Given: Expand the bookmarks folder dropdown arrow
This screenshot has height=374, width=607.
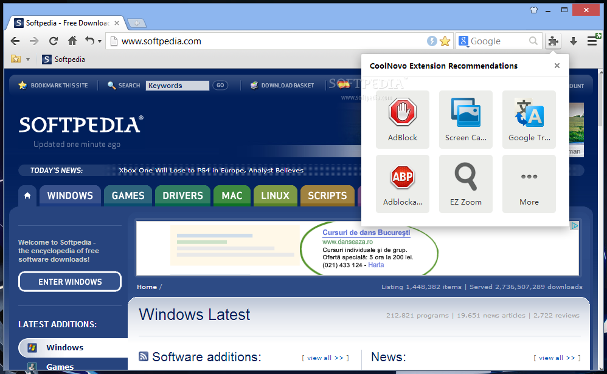Looking at the screenshot, I should tap(28, 59).
